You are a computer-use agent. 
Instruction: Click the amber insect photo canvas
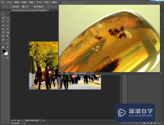coord(109,38)
